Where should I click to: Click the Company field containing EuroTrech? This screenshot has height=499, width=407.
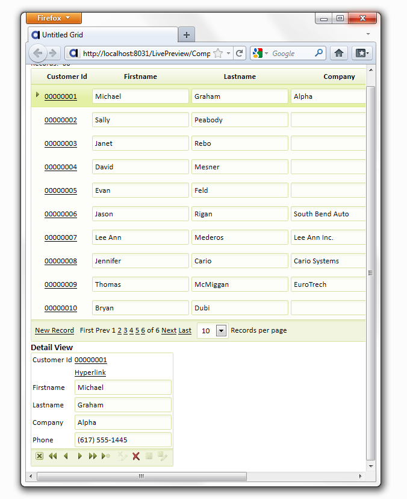point(328,284)
